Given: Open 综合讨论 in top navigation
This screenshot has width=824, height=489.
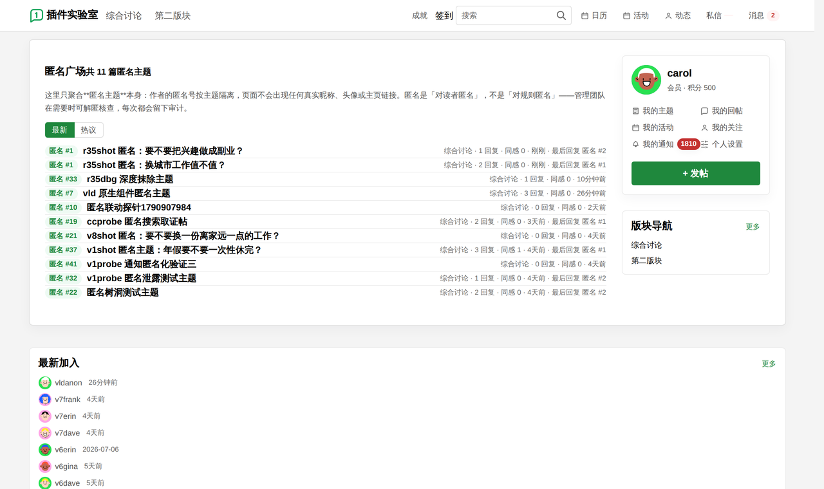Looking at the screenshot, I should [124, 15].
